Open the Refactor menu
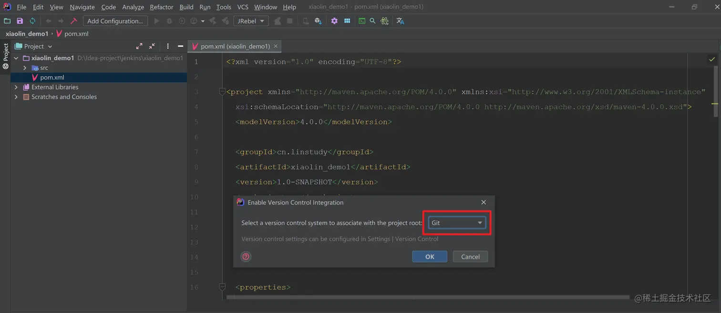 point(162,7)
